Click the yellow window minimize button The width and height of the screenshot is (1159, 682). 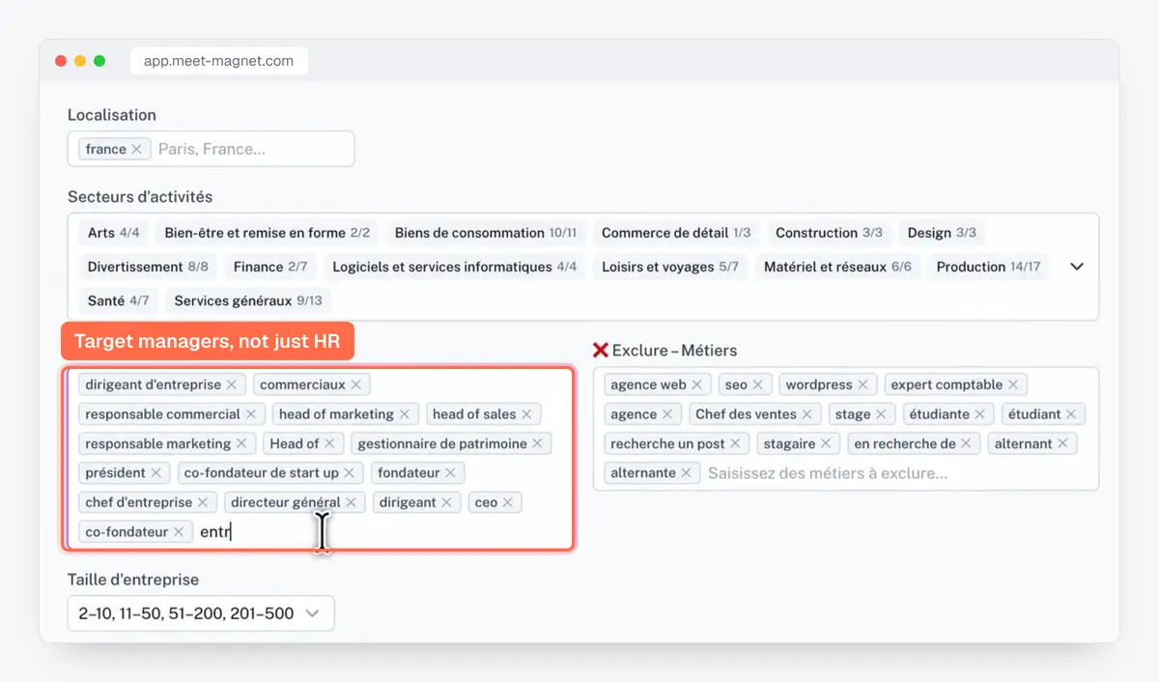[80, 61]
